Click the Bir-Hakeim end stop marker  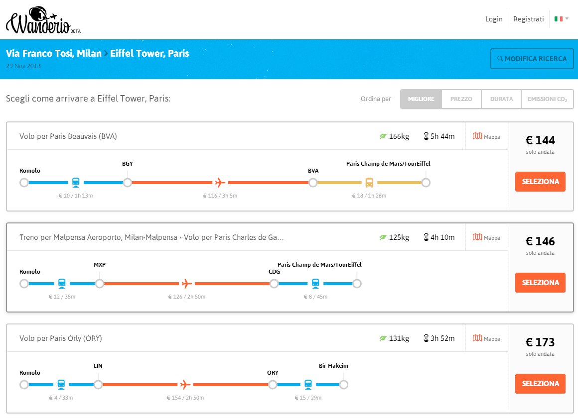[x=343, y=385]
